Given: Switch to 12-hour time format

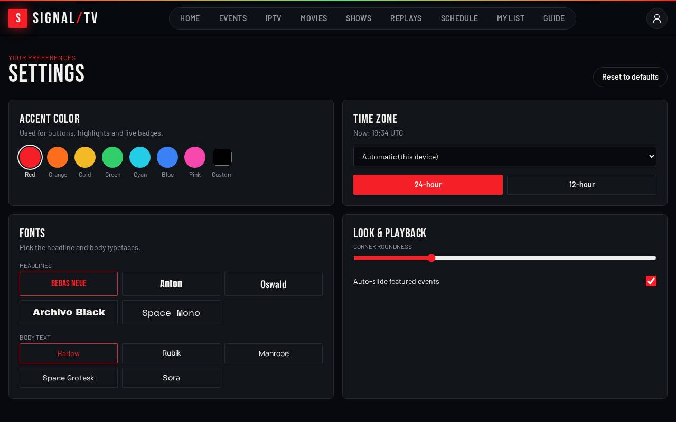Looking at the screenshot, I should 581,185.
